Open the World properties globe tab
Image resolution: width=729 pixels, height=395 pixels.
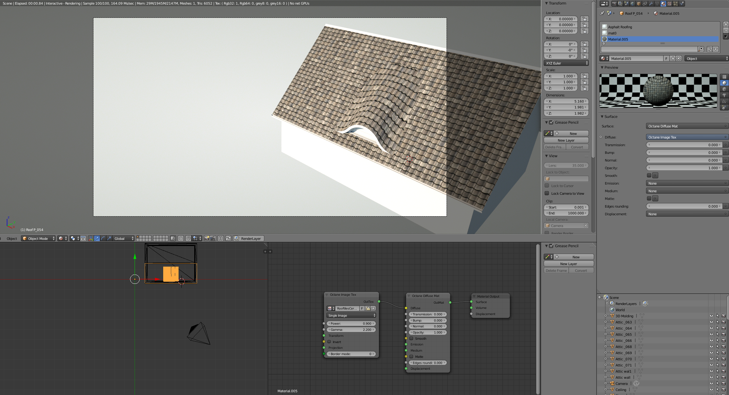[x=632, y=4]
